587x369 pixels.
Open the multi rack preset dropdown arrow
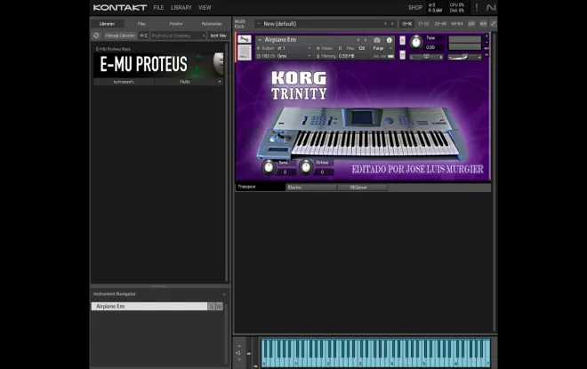[x=259, y=24]
